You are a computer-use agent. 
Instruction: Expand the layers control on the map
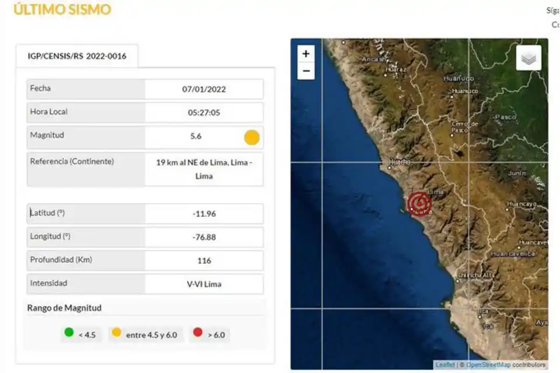[528, 58]
